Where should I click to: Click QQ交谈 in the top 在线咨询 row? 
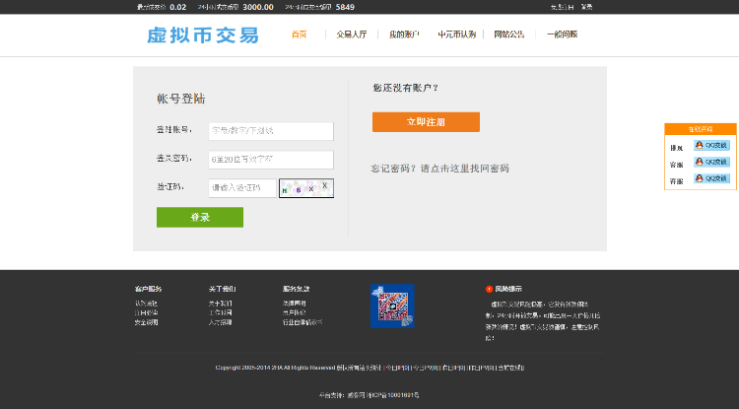tap(711, 145)
